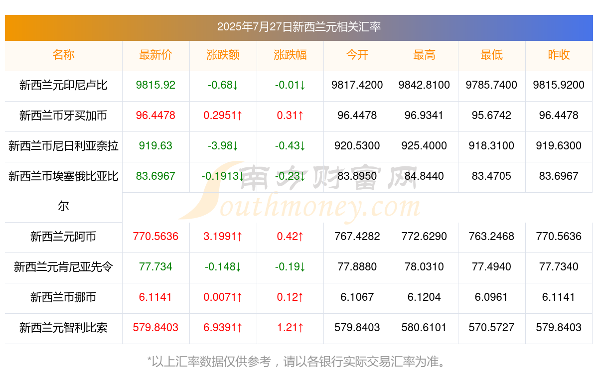This screenshot has height=377, width=598.
Task: Click latest price 9815.92
Action: (x=155, y=85)
